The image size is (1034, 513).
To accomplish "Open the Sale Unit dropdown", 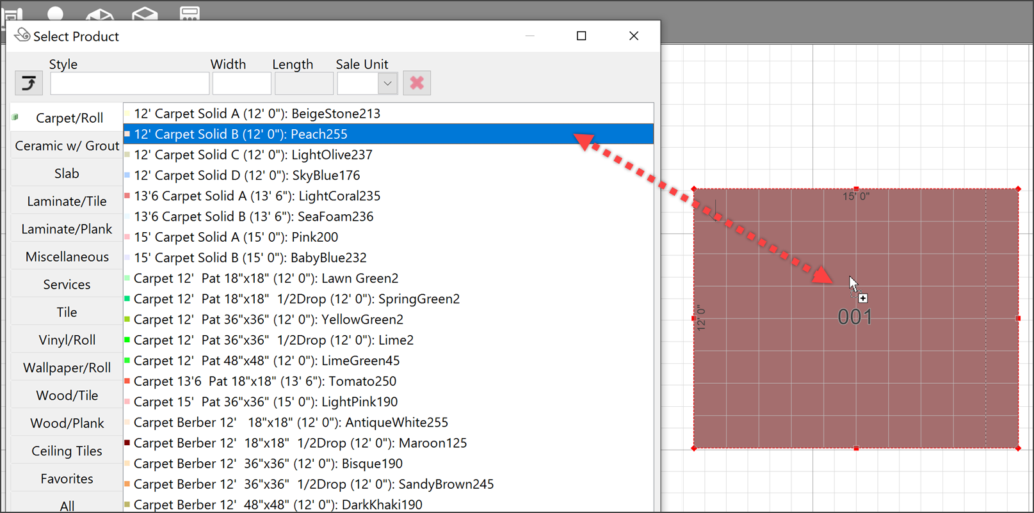I will coord(387,83).
